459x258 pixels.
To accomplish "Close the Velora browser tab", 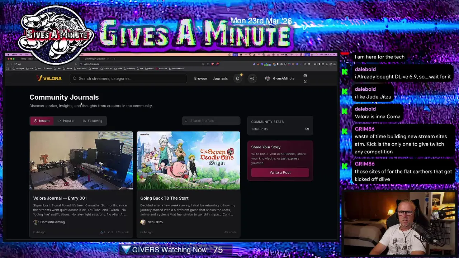I will click(78, 59).
